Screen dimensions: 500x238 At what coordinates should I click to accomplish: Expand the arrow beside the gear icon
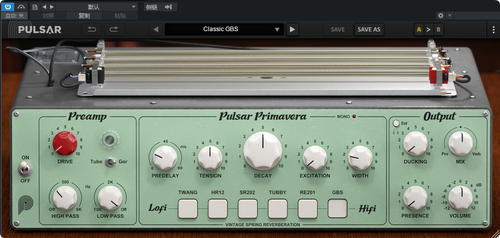point(450,15)
